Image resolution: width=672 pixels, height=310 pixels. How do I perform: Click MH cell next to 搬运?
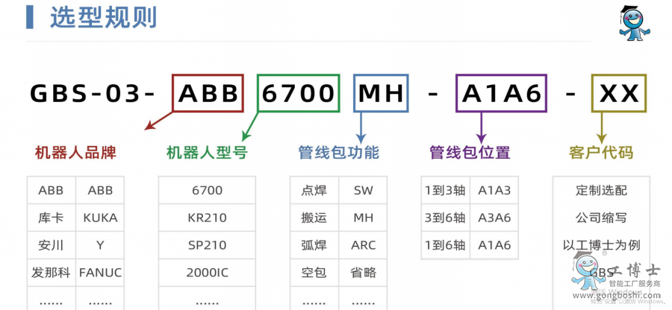(364, 218)
